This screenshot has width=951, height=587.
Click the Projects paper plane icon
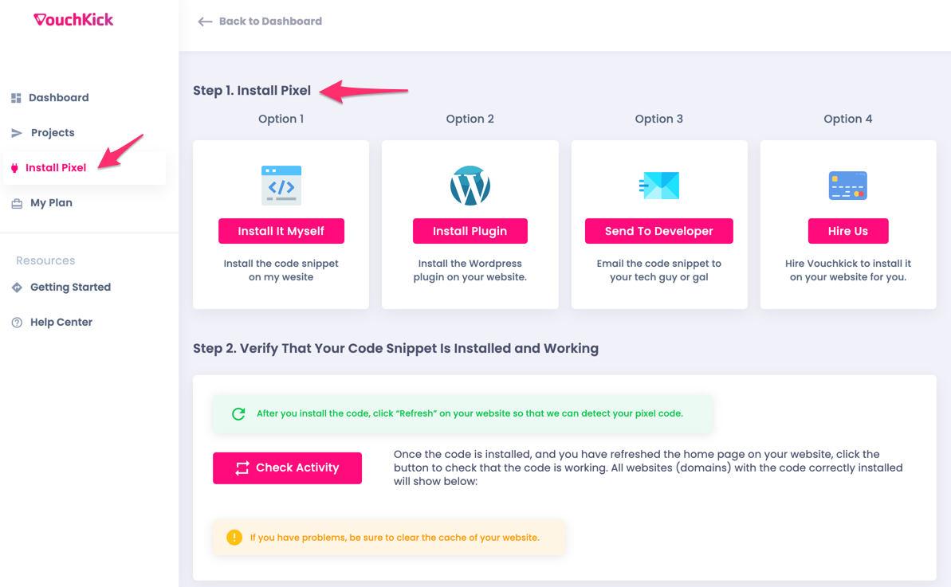17,133
